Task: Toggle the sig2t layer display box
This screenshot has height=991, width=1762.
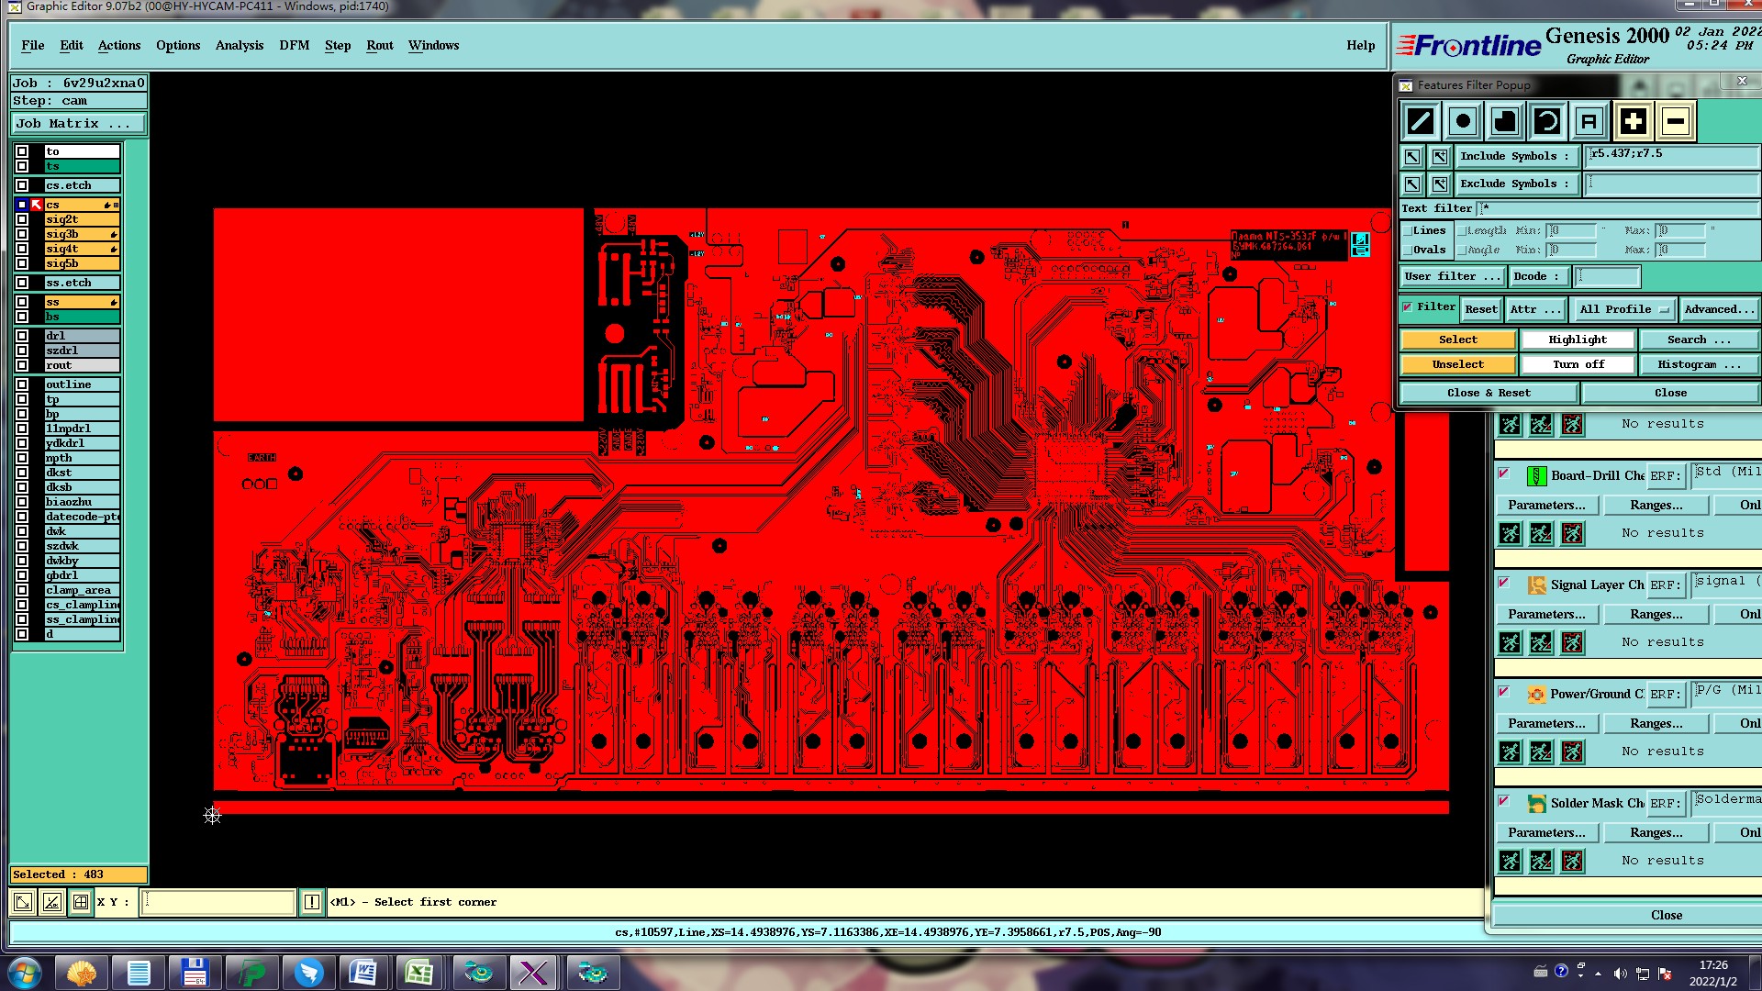Action: (22, 219)
